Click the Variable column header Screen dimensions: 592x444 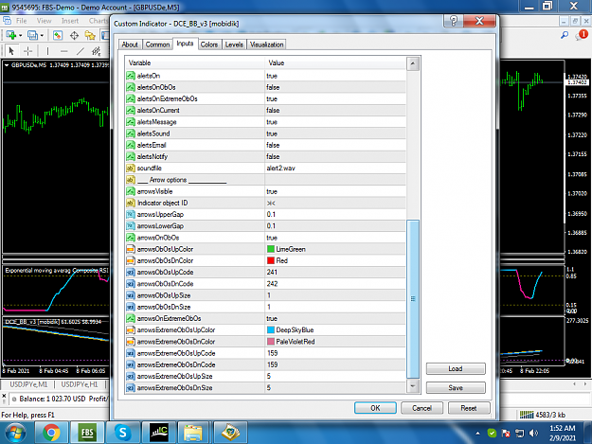point(195,63)
